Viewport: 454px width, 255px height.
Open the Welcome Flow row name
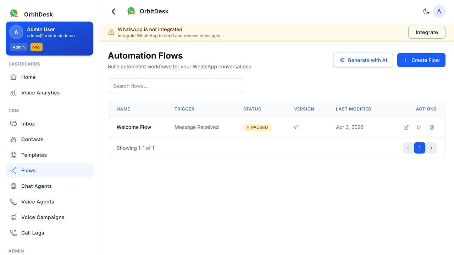[134, 127]
